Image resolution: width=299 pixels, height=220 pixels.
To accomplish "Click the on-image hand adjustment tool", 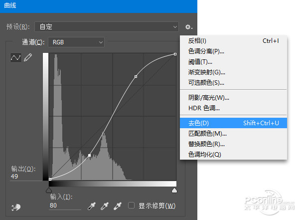I will [x=16, y=207].
